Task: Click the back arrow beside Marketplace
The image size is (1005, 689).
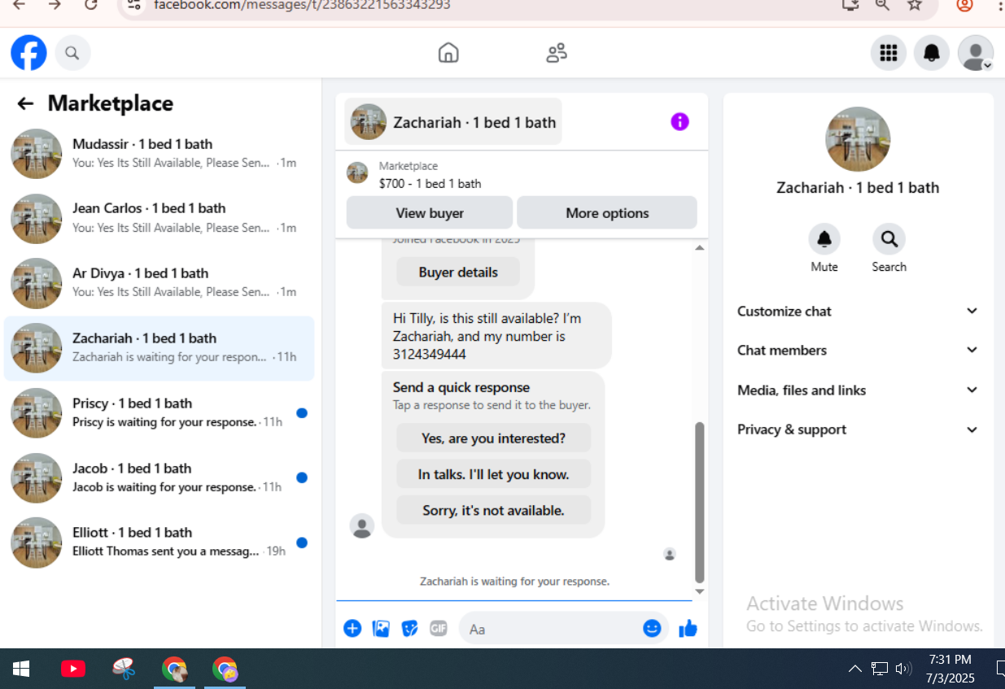Action: 25,103
